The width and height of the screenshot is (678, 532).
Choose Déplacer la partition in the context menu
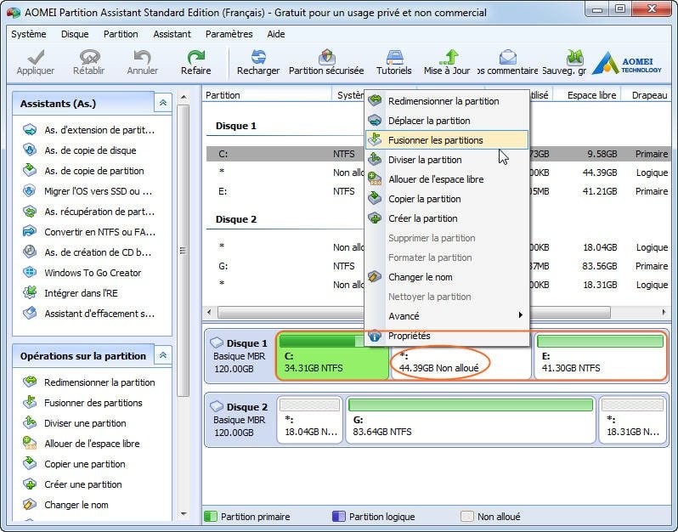pos(446,121)
